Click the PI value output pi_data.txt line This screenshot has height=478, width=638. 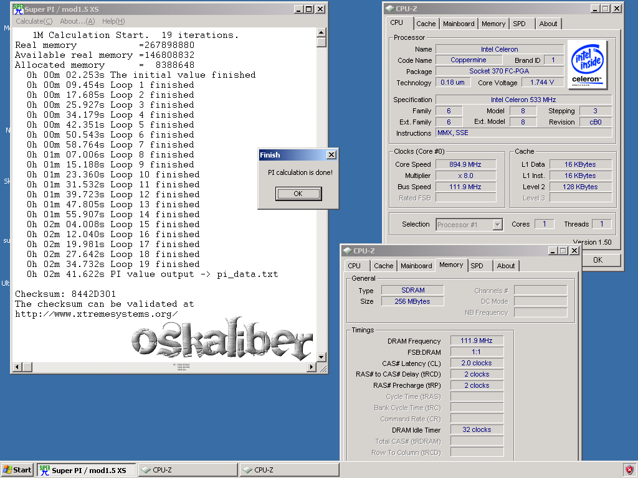(152, 274)
